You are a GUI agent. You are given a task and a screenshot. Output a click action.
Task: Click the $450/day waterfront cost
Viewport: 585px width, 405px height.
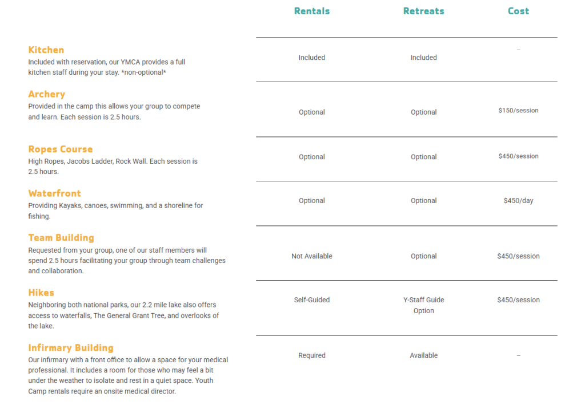518,201
